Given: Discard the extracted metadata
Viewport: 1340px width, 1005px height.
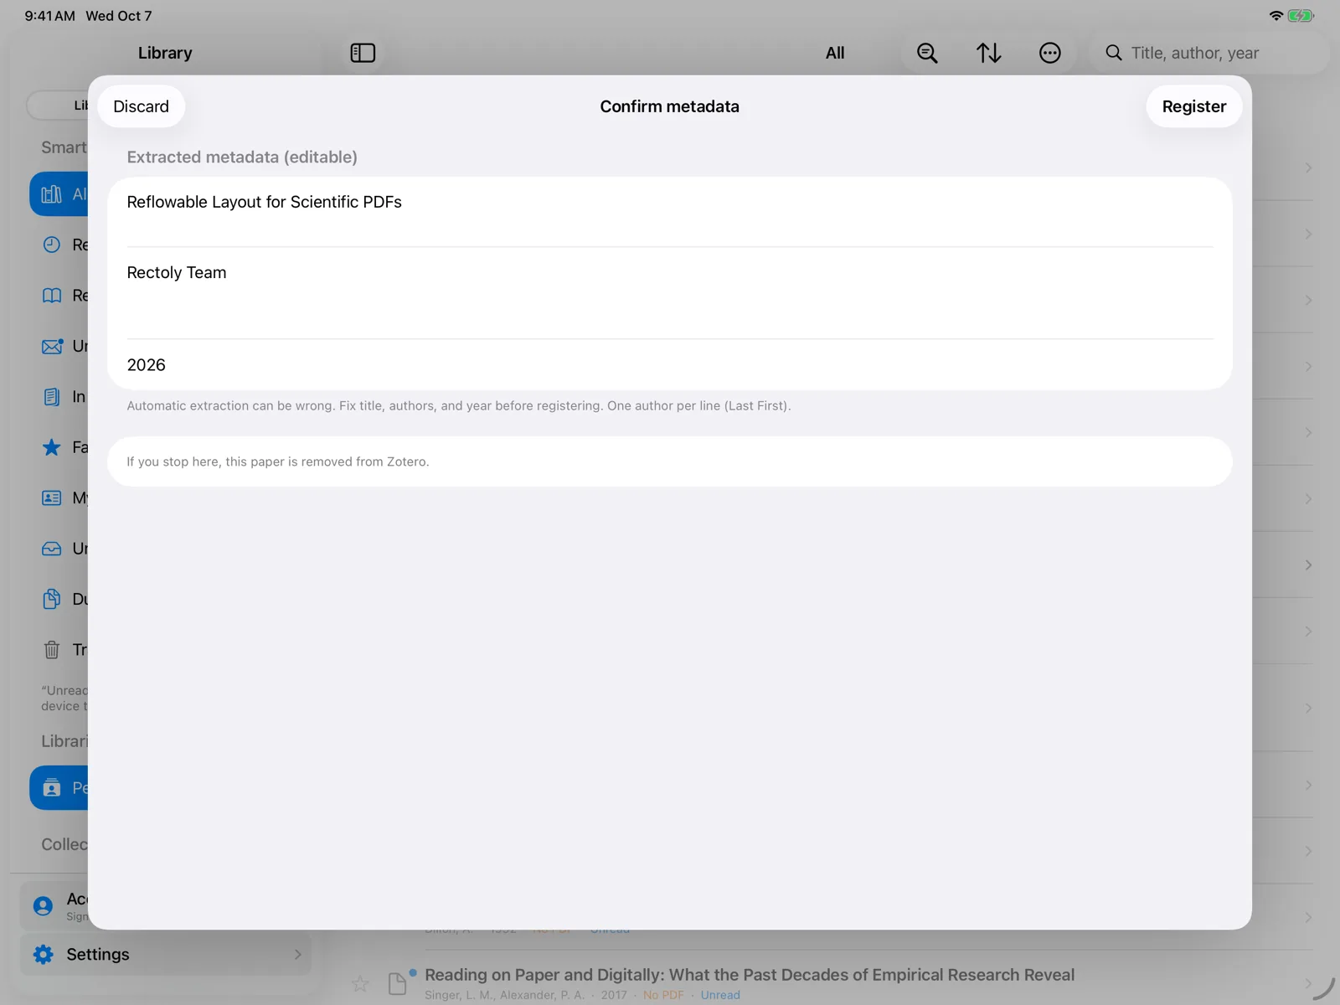Looking at the screenshot, I should click(x=141, y=106).
